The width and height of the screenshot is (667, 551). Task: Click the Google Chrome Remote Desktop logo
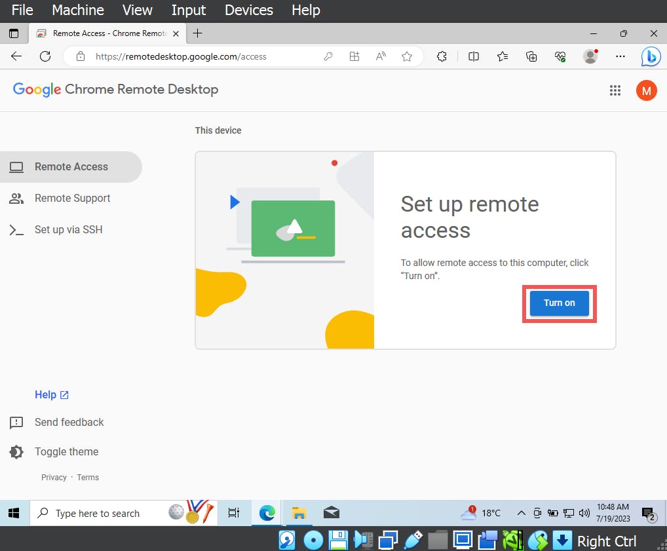(x=115, y=89)
